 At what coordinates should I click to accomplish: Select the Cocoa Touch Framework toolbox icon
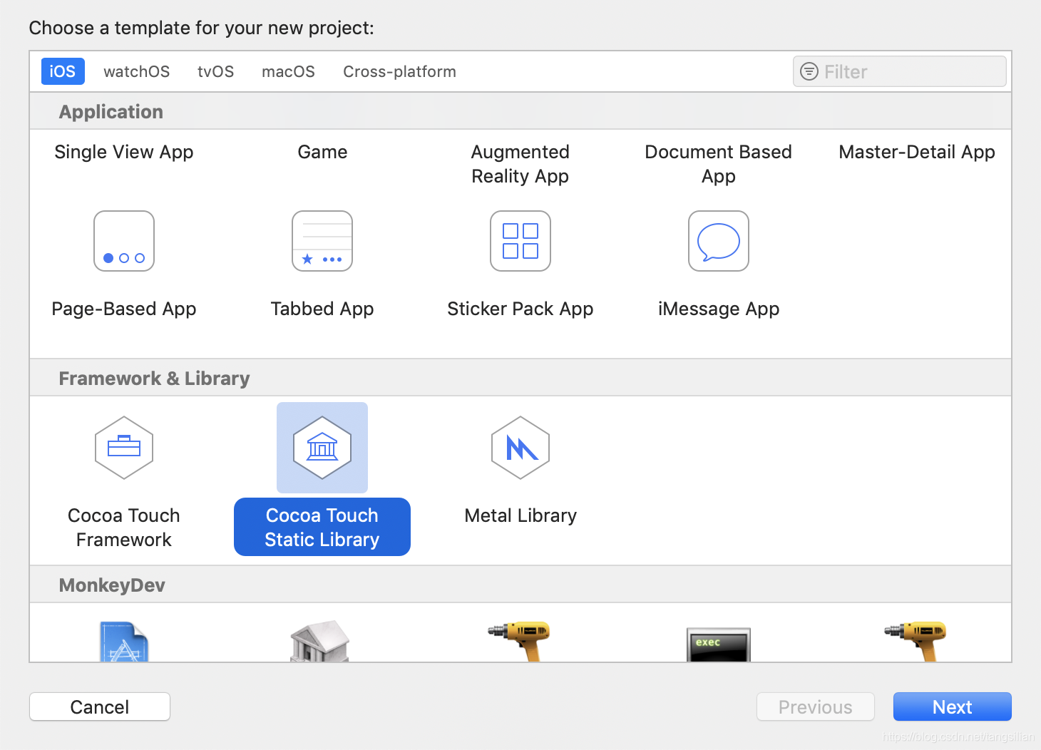tap(124, 448)
